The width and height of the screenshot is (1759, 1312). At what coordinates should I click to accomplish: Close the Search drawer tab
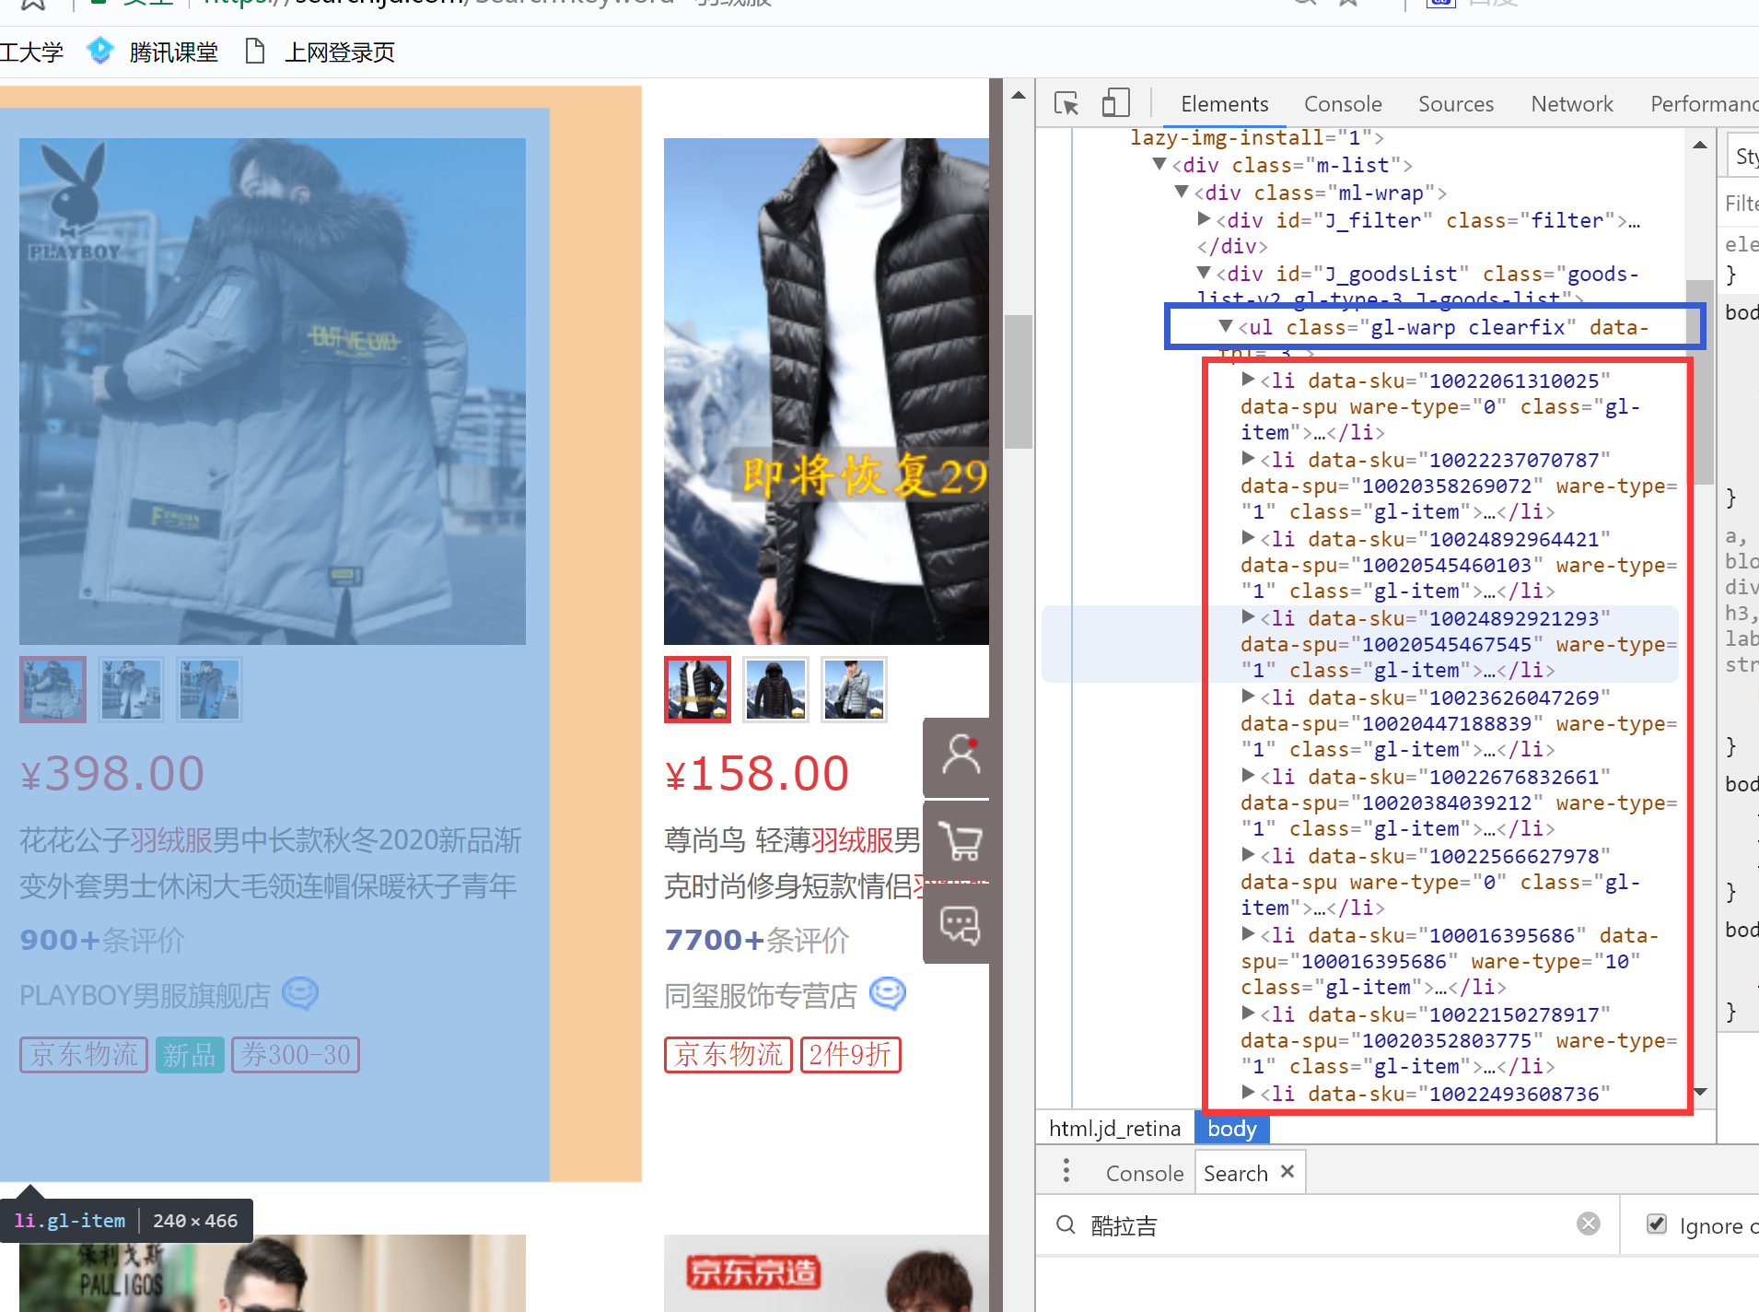coord(1287,1172)
